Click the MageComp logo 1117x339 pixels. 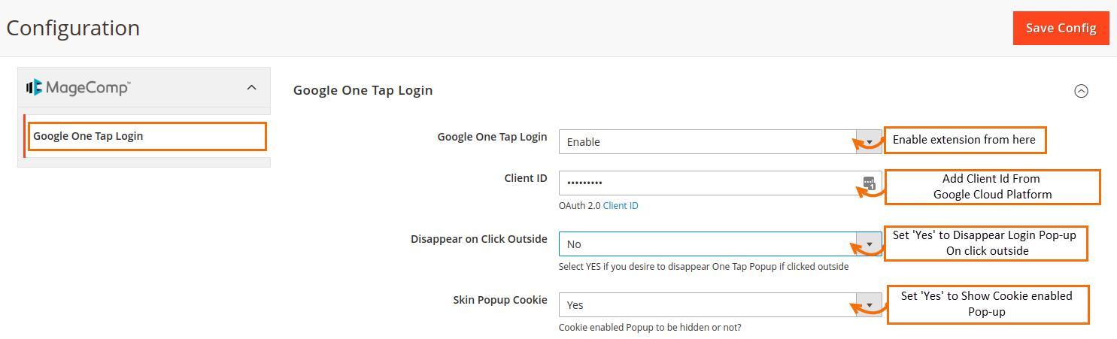tap(78, 88)
